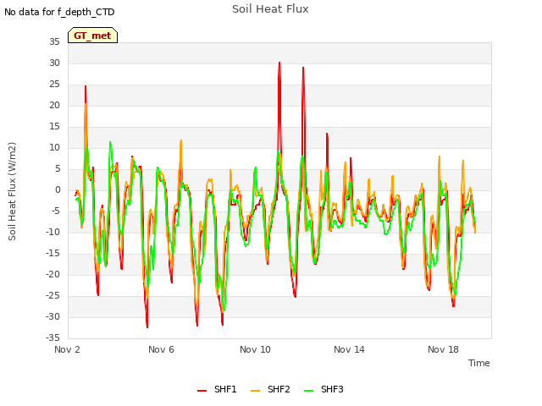The image size is (542, 406).
Task: Click the orange SHF2 legend swatch
Action: coord(255,391)
